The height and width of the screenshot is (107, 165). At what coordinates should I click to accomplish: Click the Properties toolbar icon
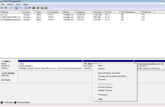34,8
